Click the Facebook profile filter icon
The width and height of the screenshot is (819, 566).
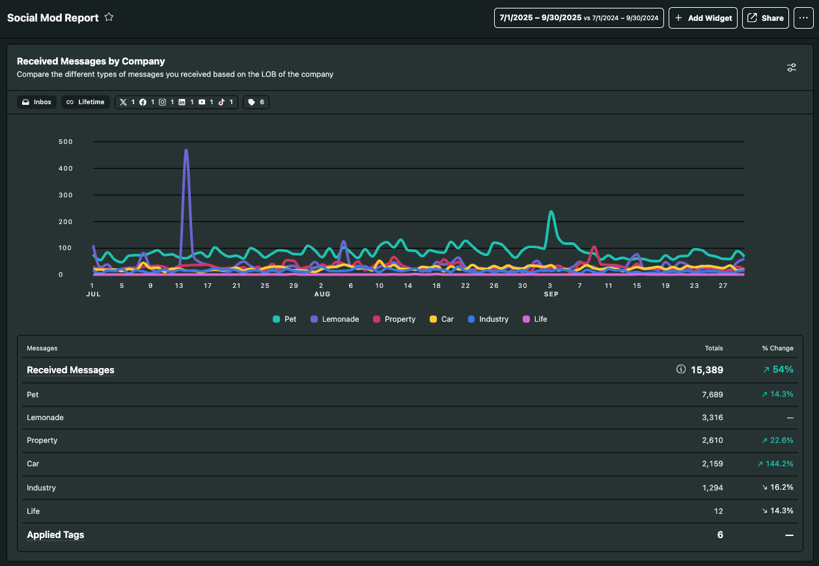tap(143, 102)
